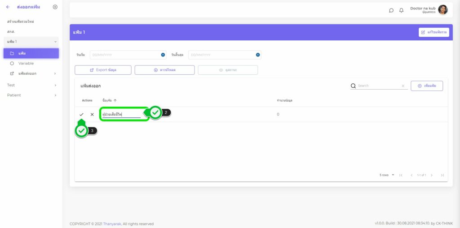Cancel row editing with the X icon

click(92, 115)
